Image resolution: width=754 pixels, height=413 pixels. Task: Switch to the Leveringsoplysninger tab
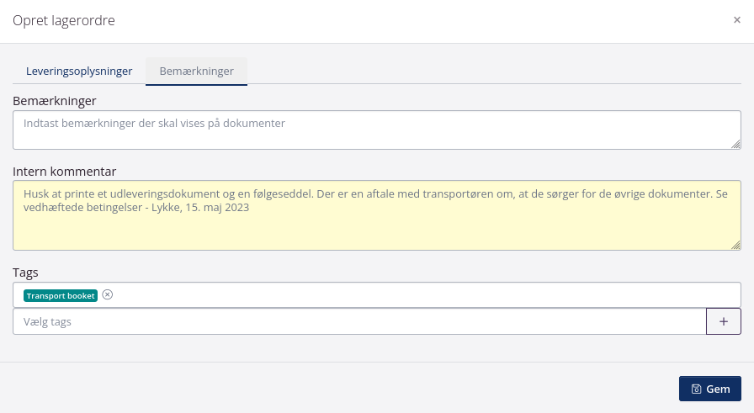pyautogui.click(x=79, y=71)
